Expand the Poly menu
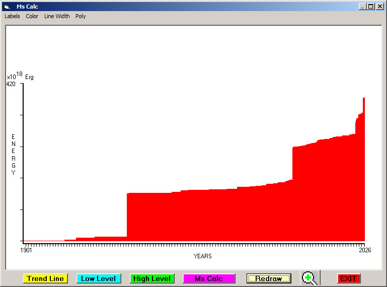Image resolution: width=387 pixels, height=287 pixels. (x=81, y=16)
